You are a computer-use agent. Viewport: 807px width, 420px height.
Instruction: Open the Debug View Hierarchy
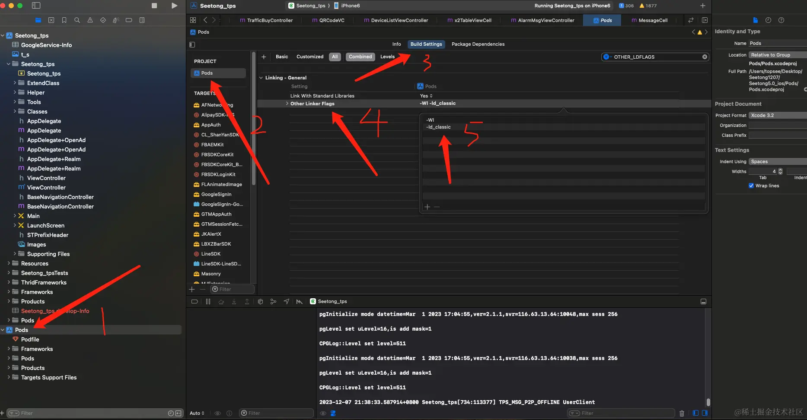click(260, 302)
